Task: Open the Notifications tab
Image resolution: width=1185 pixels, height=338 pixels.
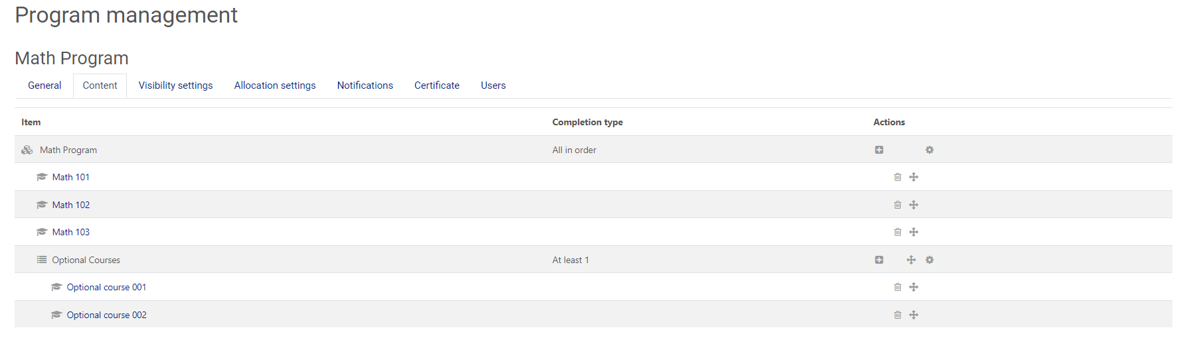Action: (x=365, y=85)
